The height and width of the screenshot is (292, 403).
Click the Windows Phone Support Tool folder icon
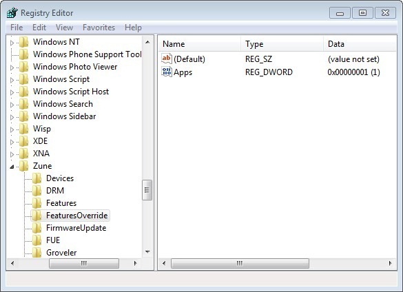[x=24, y=54]
